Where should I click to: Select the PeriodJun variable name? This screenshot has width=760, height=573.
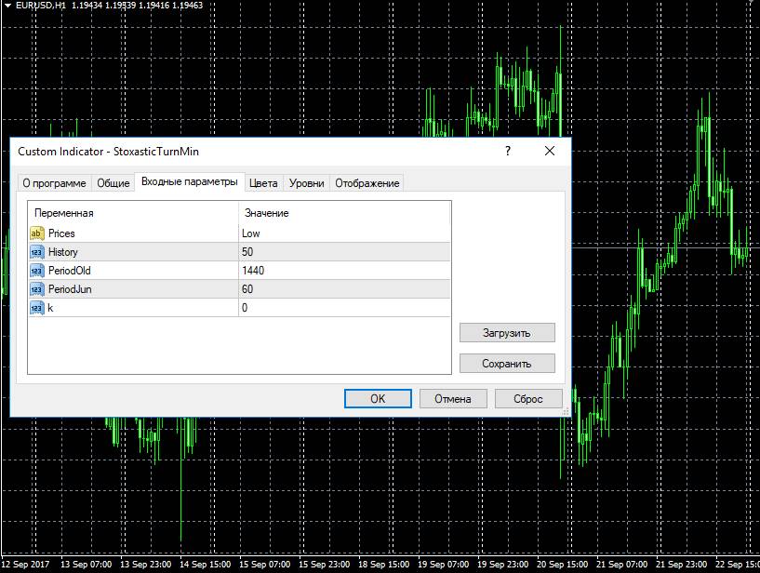pos(70,289)
